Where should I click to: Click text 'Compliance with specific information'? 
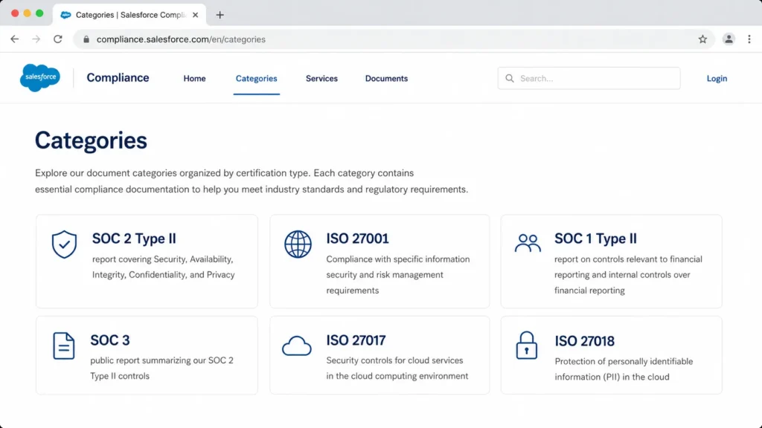coord(398,259)
